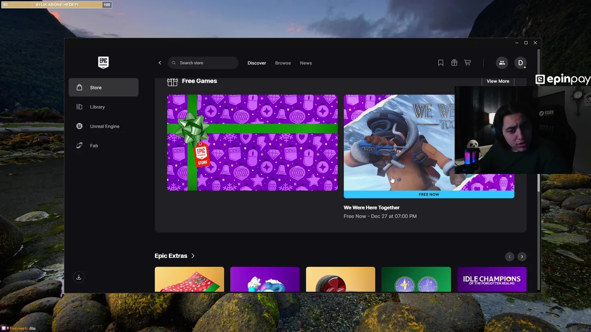Screen dimensions: 591x332
Task: Open the Library sidebar section
Action: click(x=103, y=107)
